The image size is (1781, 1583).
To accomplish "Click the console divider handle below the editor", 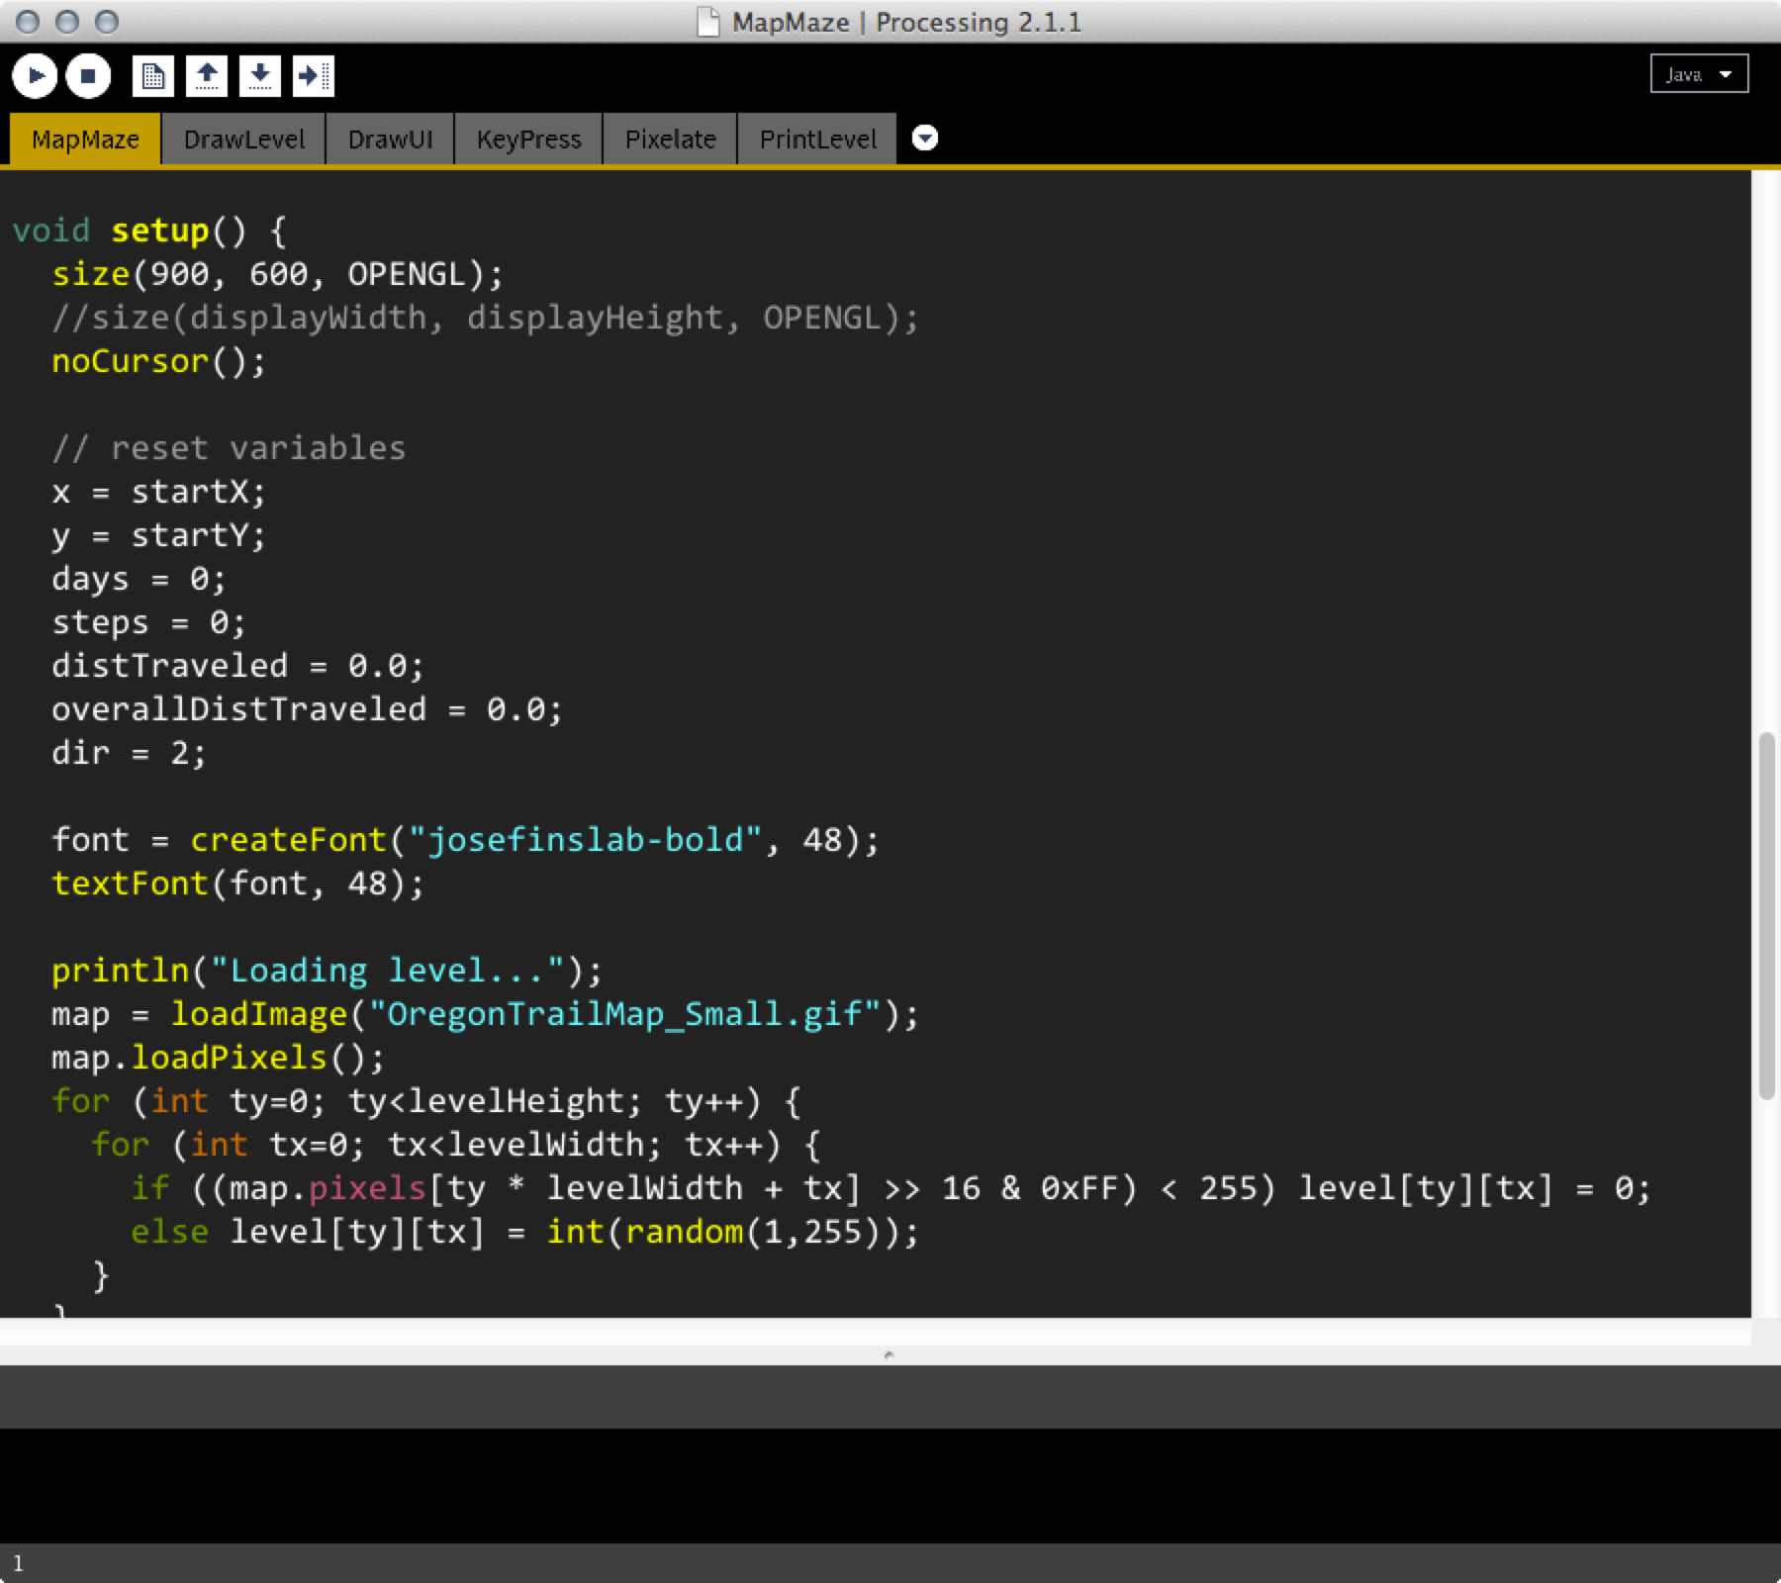I will [x=889, y=1354].
